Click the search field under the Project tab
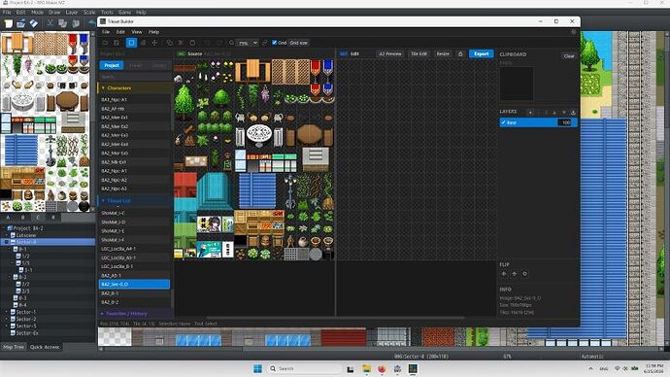This screenshot has width=670, height=377. [135, 77]
